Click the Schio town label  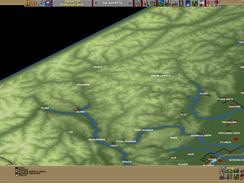pos(174,158)
